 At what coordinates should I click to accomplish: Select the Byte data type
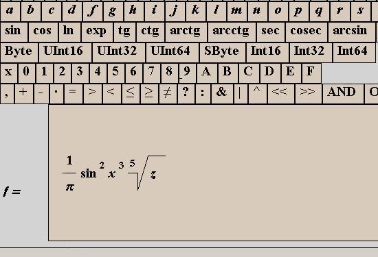click(19, 53)
